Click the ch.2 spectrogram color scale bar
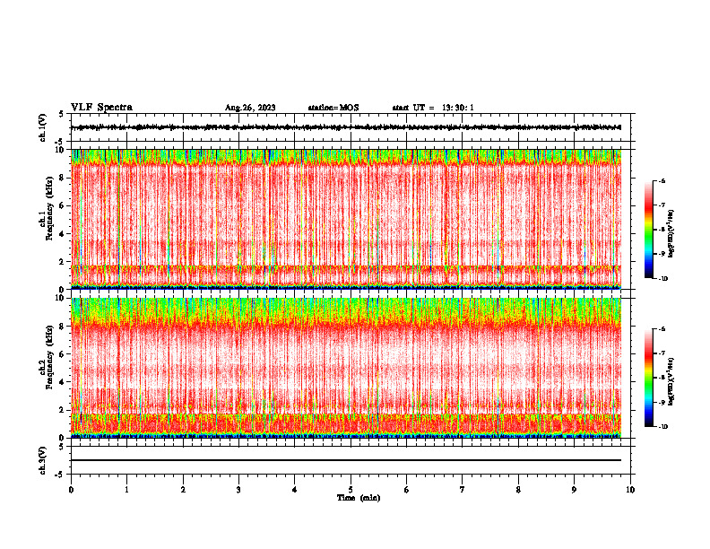This screenshot has height=549, width=710. (x=649, y=378)
